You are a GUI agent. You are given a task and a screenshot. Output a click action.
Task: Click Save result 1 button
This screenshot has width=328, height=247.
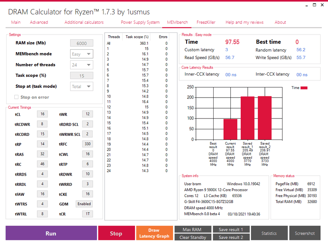point(231,229)
